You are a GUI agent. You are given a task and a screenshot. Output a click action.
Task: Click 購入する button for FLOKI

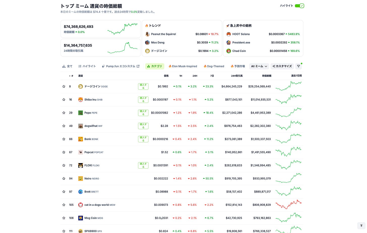tap(143, 165)
